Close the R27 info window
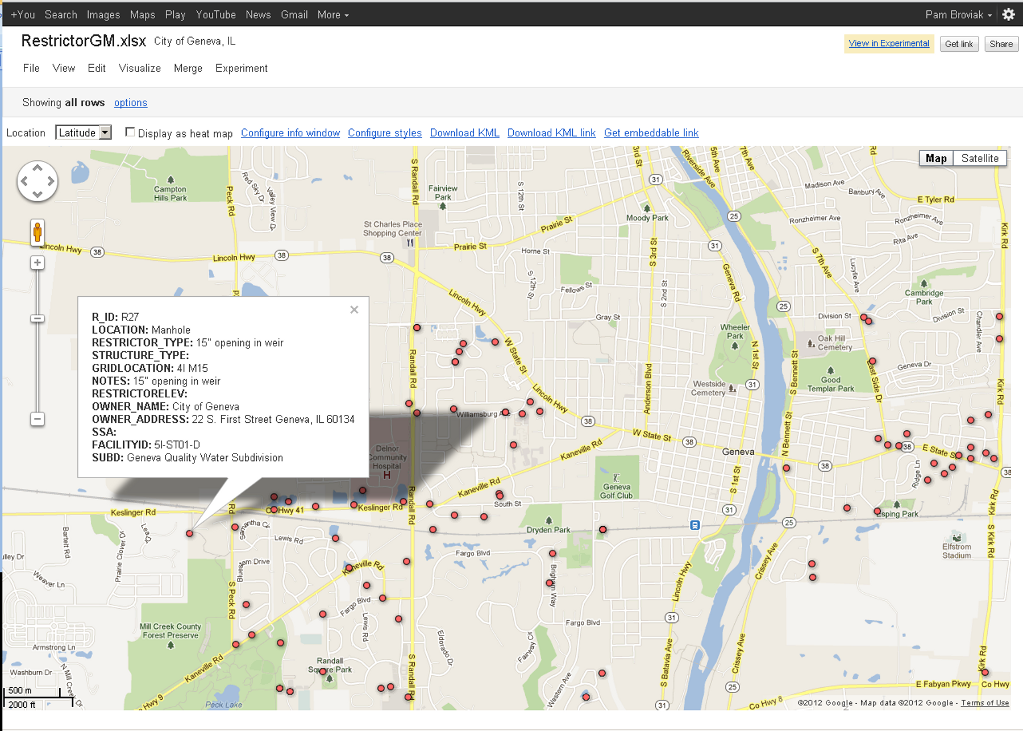This screenshot has height=731, width=1023. pyautogui.click(x=354, y=310)
